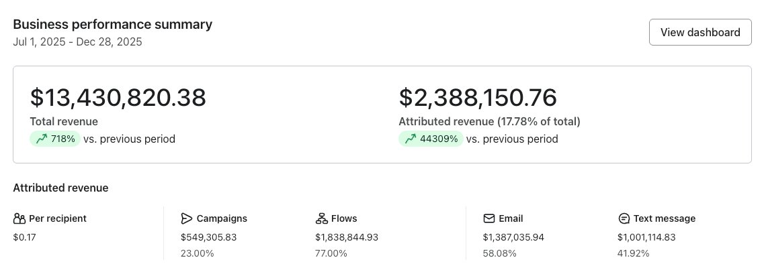Click the Per recipient value $0.17
The image size is (764, 272).
24,237
